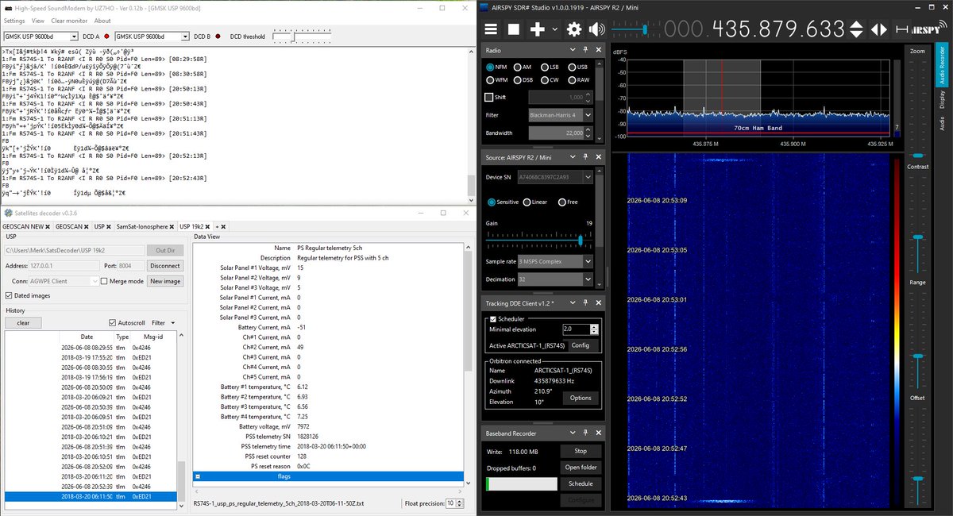The image size is (953, 516).
Task: Click the span width icon beside the AIRSPY logo
Action: 903,29
